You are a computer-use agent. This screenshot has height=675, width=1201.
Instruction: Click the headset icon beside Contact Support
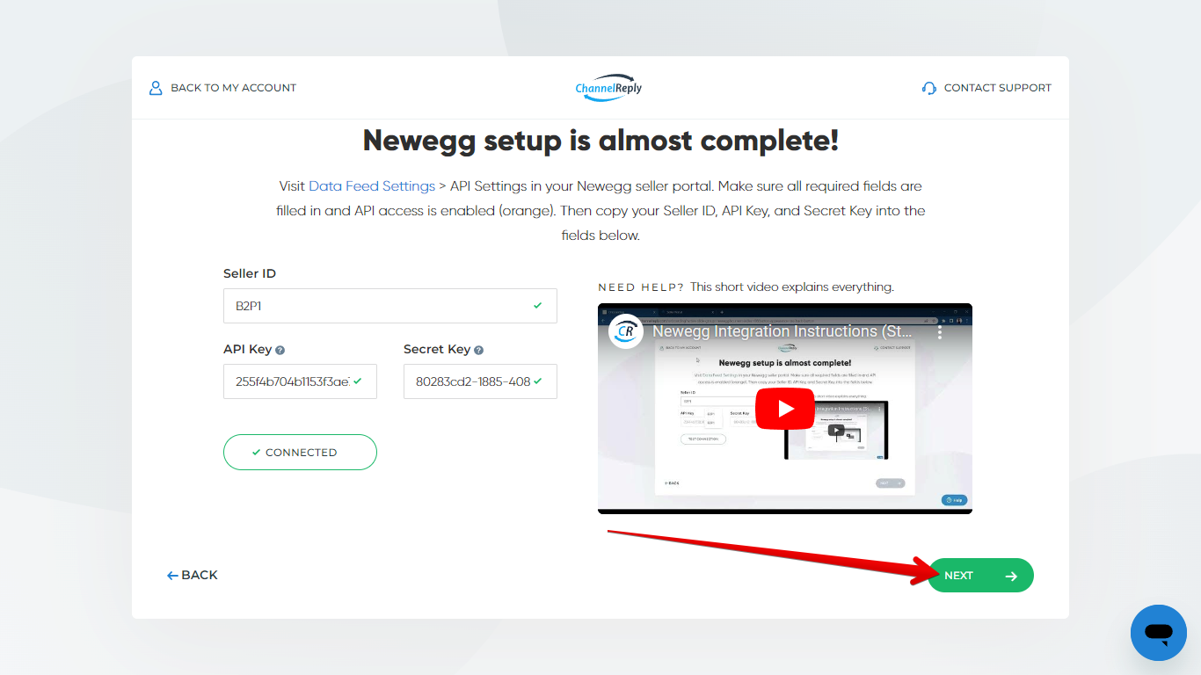(929, 88)
